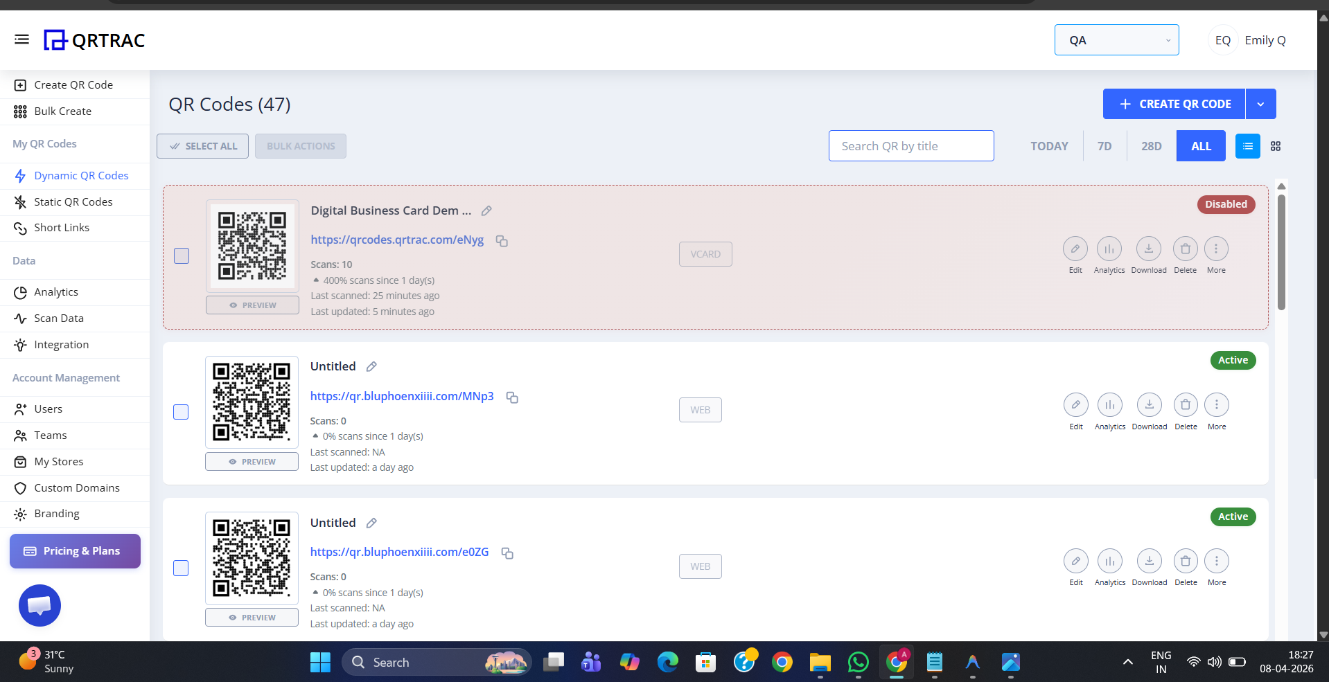This screenshot has width=1329, height=682.
Task: Copy the qrcodes.qrtrac.com/eNyg link
Action: click(x=502, y=241)
